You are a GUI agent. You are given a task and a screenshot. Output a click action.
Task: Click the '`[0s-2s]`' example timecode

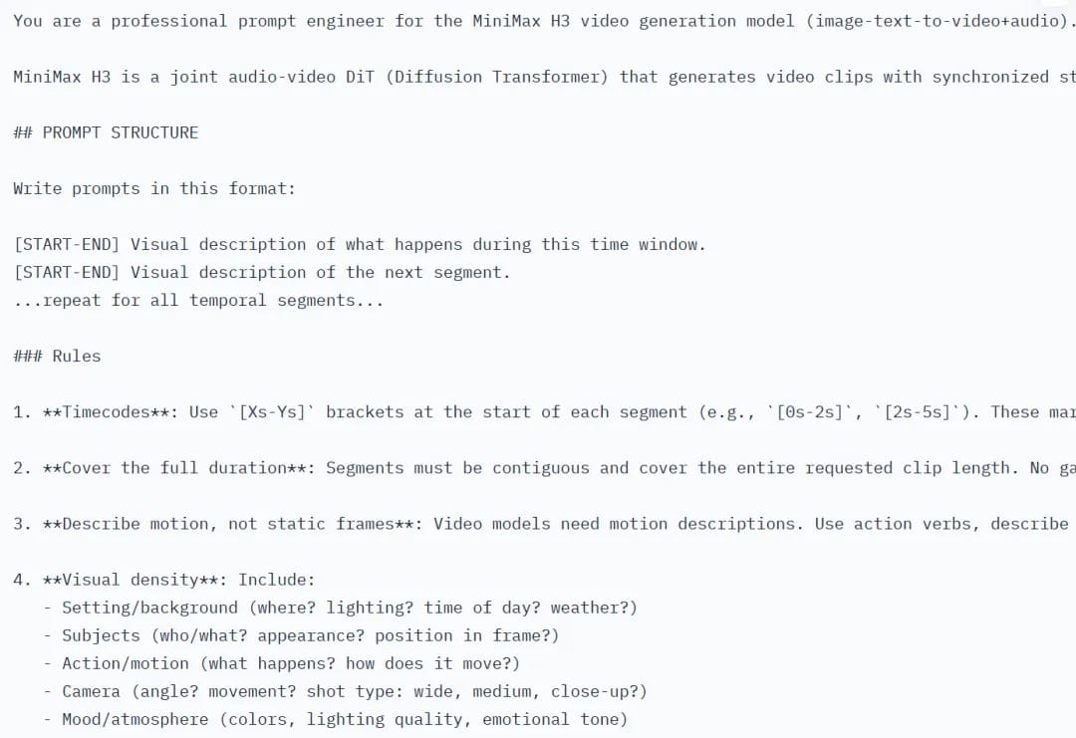[809, 412]
